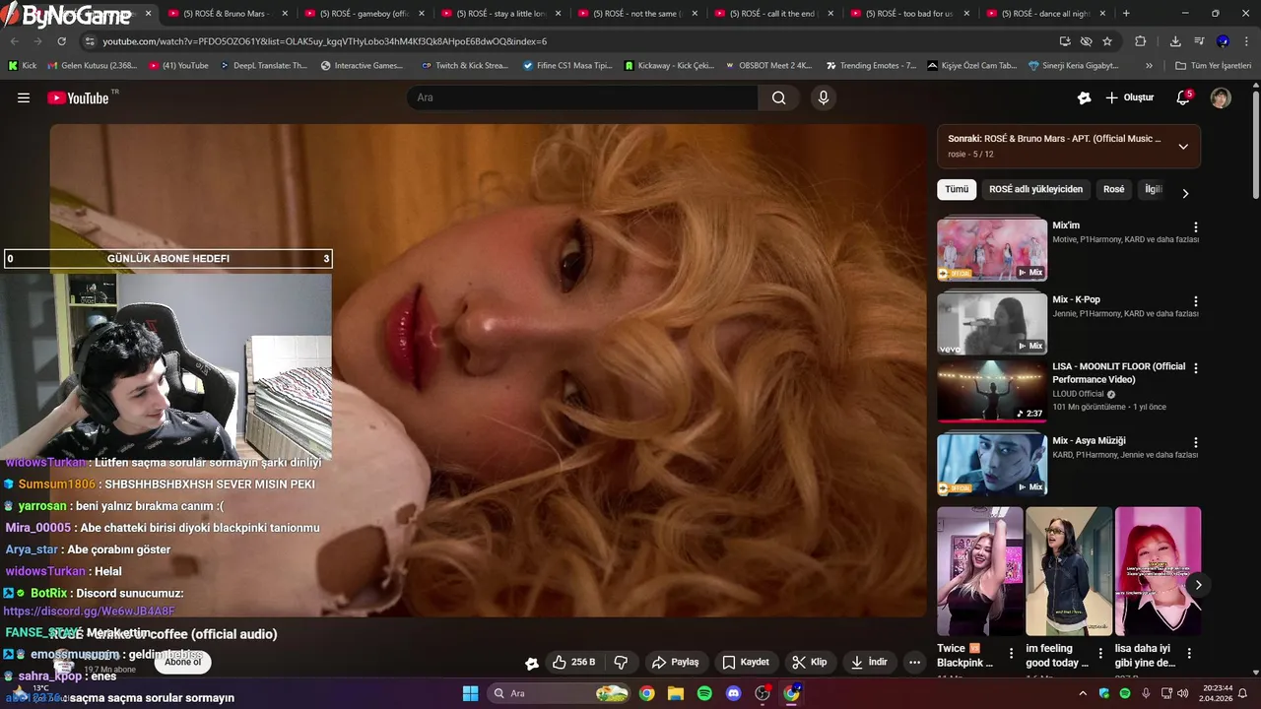Screen dimensions: 1261x709
Task: Focus the YouTube Ara search field
Action: [582, 97]
